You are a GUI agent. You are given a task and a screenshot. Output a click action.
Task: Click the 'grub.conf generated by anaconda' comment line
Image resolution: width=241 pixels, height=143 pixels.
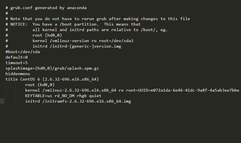coord(46,8)
